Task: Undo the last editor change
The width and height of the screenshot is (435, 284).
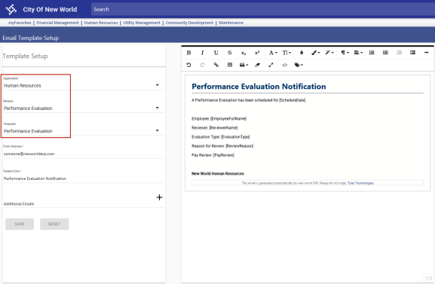Action: pos(188,65)
